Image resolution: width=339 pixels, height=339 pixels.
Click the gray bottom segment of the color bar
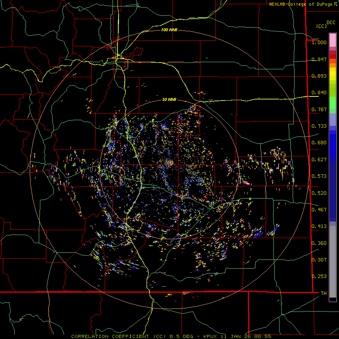(x=333, y=262)
